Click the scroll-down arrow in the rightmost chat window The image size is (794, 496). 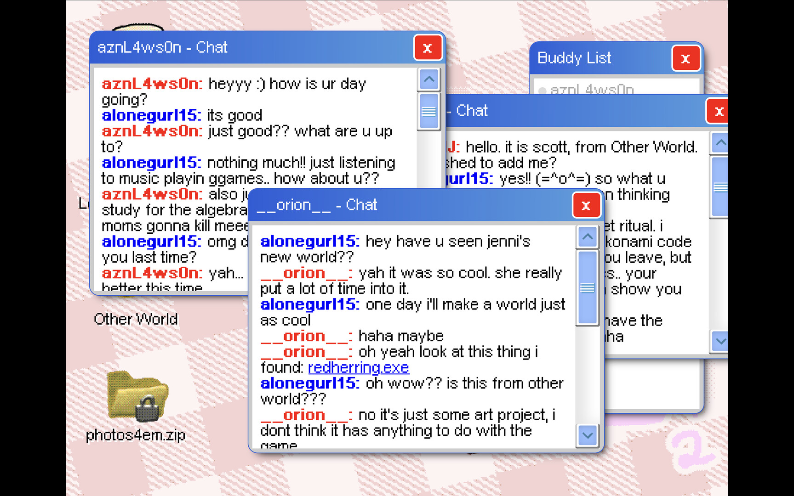(720, 341)
